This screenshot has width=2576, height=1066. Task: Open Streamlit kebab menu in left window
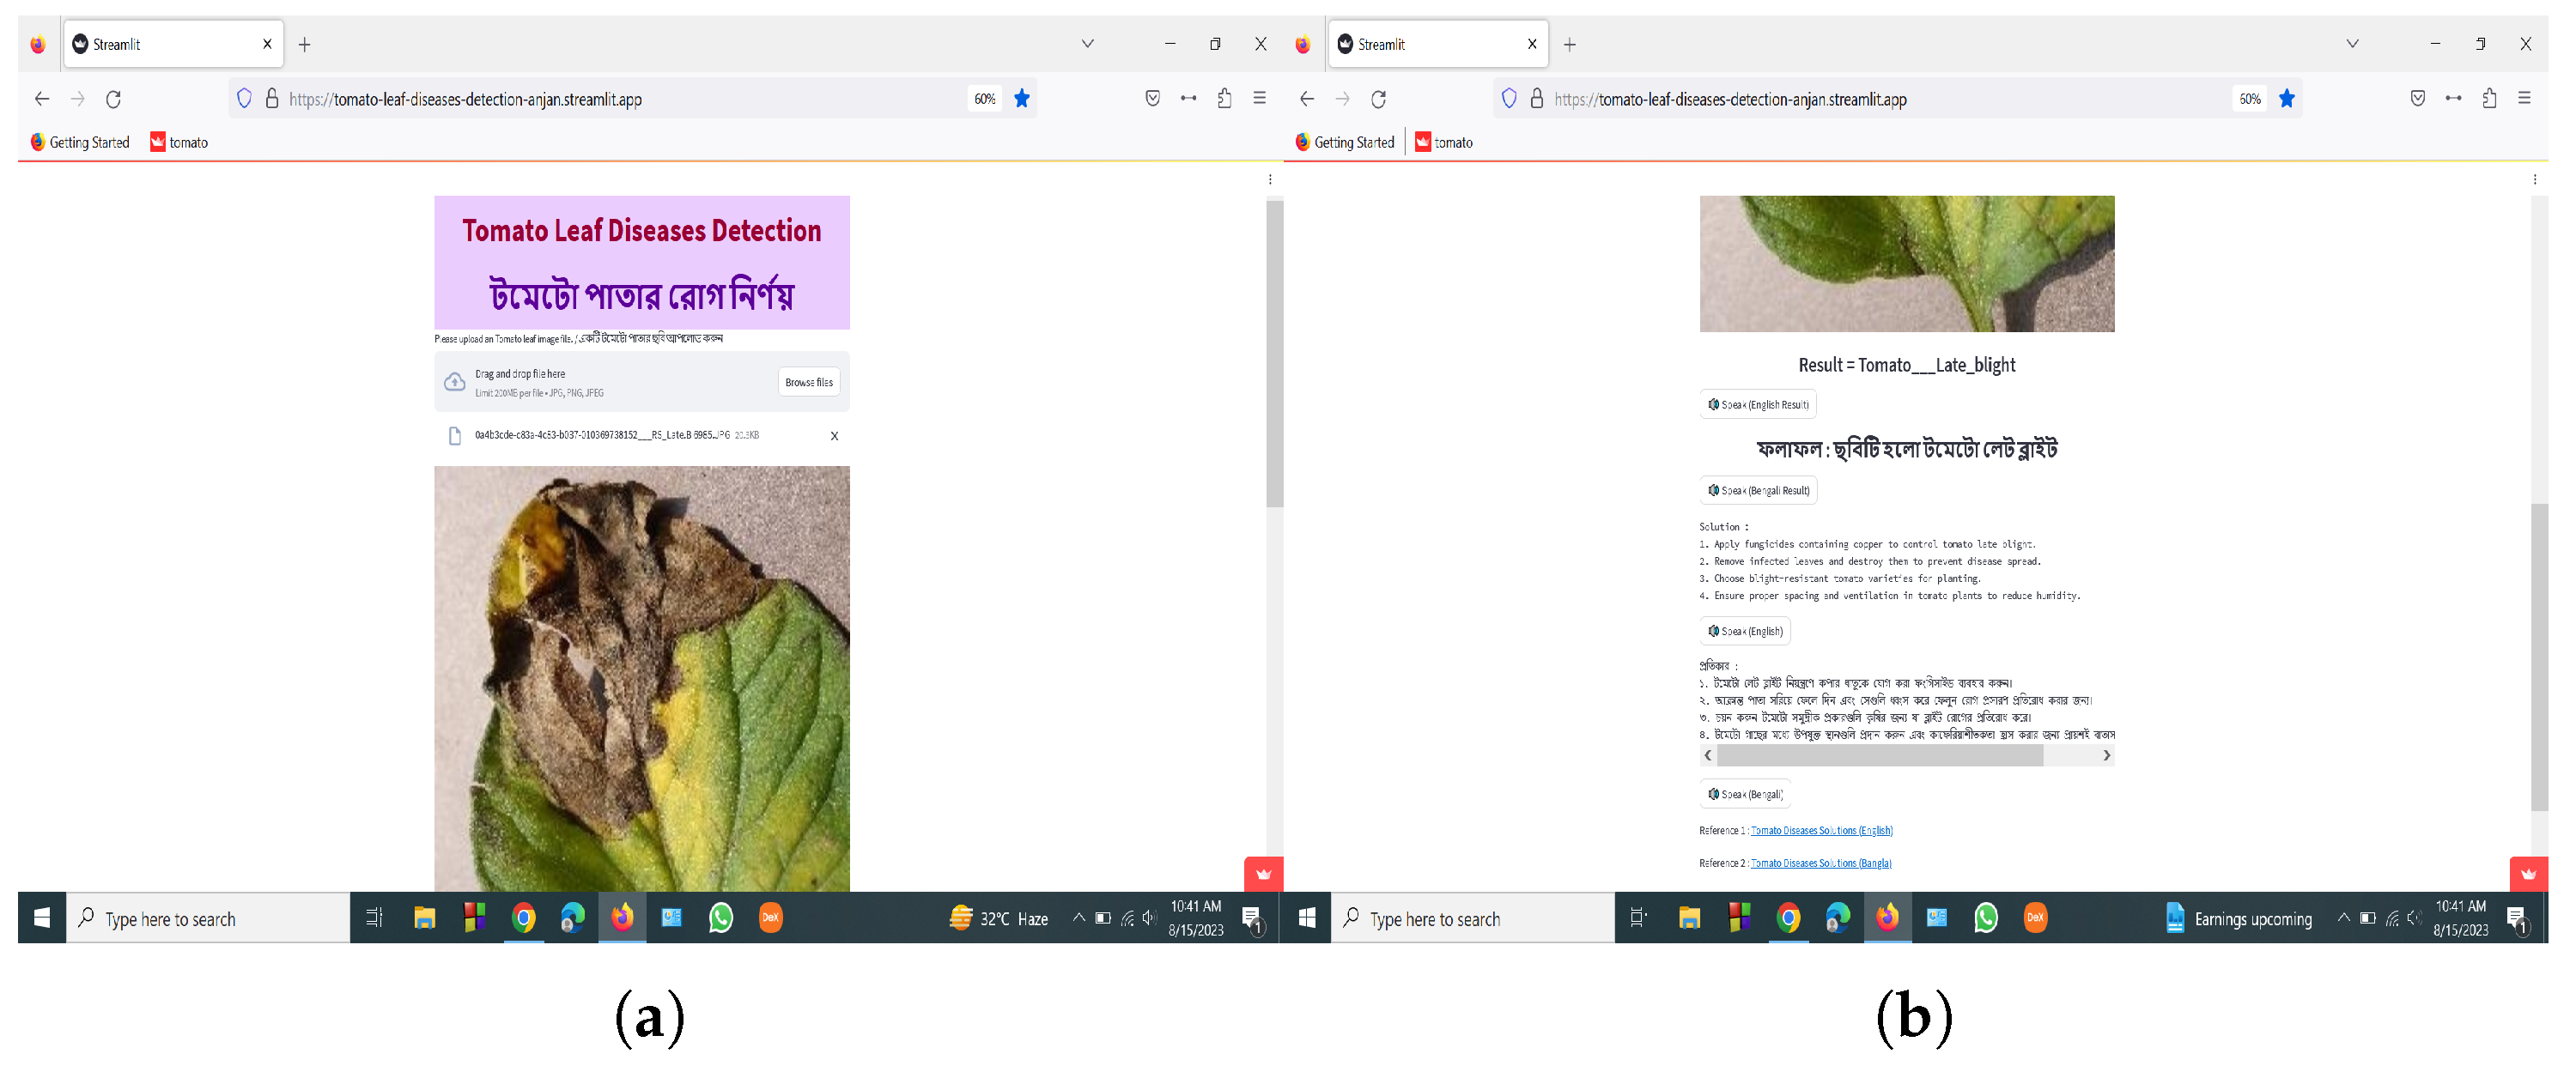(1270, 180)
